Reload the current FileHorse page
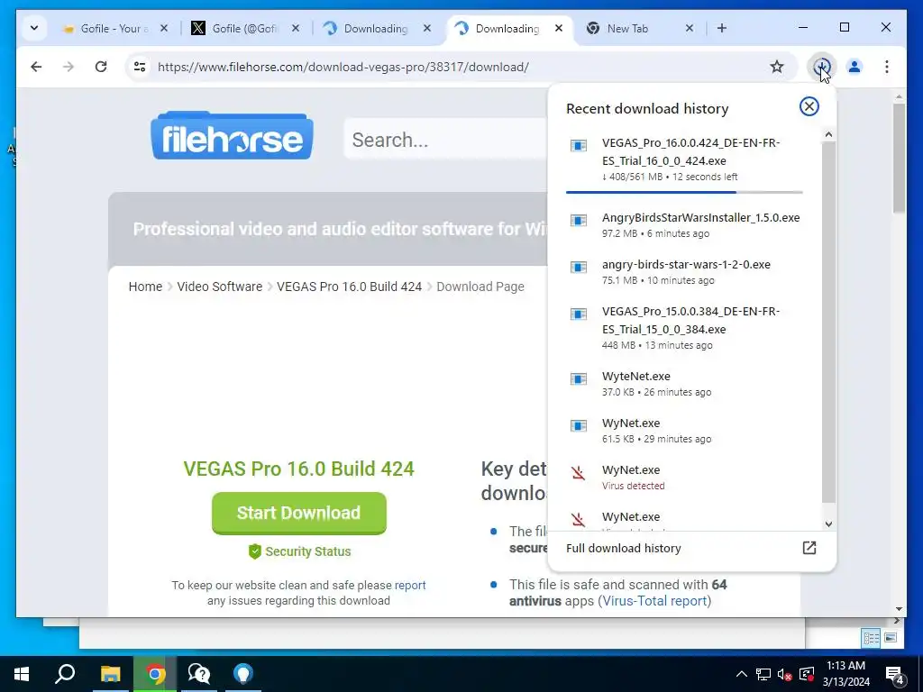The image size is (923, 692). click(x=101, y=67)
